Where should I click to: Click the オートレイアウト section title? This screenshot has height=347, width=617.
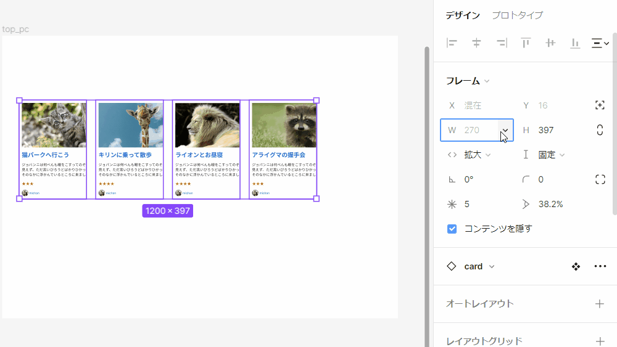pos(479,304)
